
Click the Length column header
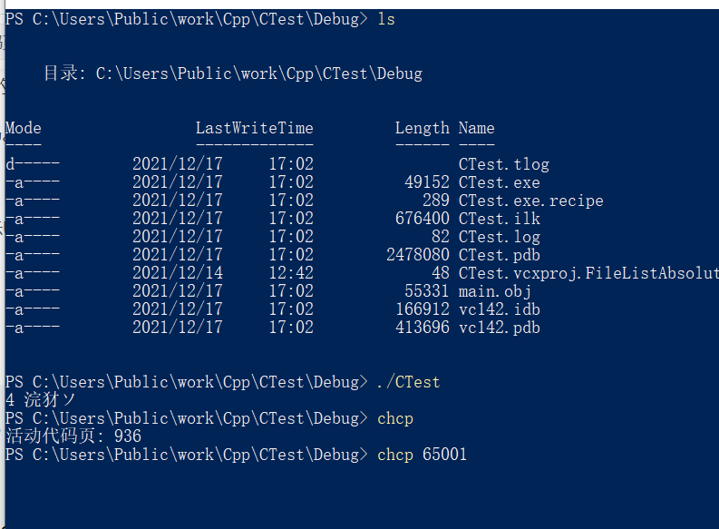coord(422,128)
